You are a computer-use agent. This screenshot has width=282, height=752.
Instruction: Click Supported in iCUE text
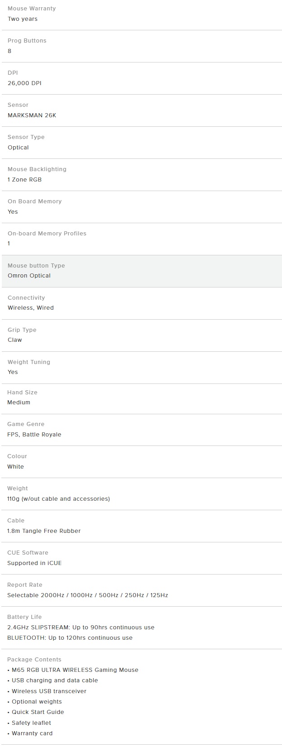[34, 563]
